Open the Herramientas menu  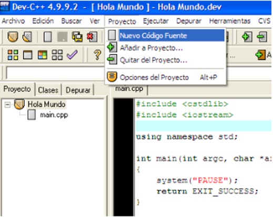[x=230, y=21]
